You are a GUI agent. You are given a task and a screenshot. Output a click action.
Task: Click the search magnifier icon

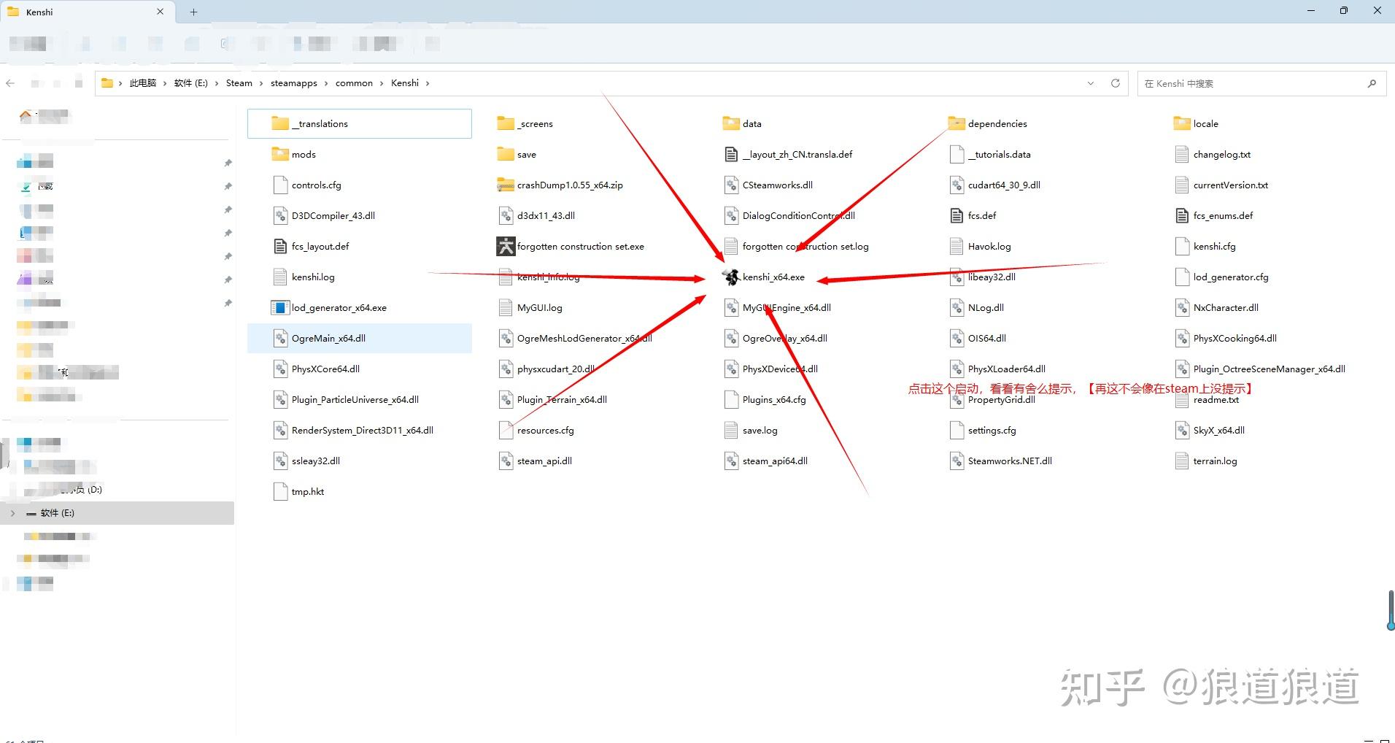(x=1372, y=83)
